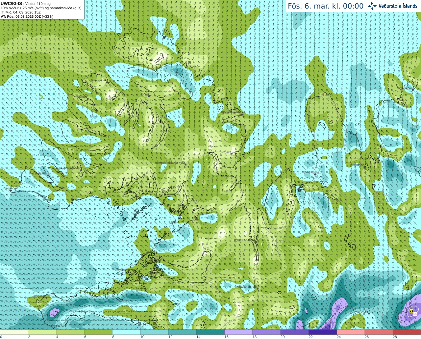Click the VT: Fös. 06.03.2026 00Z valid-time line

27,16
